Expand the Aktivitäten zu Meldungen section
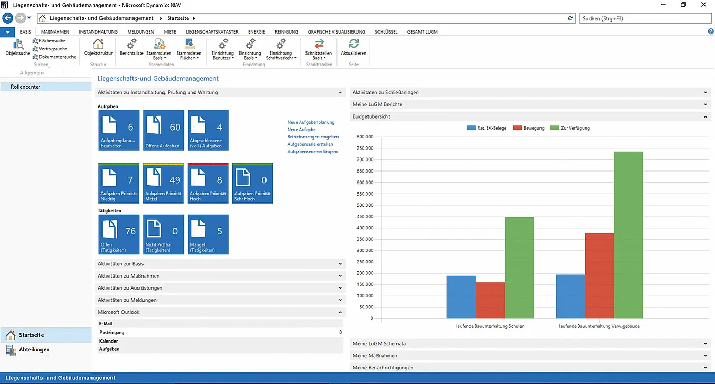This screenshot has height=384, width=715. click(x=340, y=300)
